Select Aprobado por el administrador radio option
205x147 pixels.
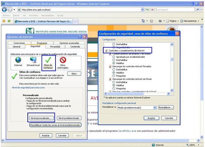tap(114, 57)
